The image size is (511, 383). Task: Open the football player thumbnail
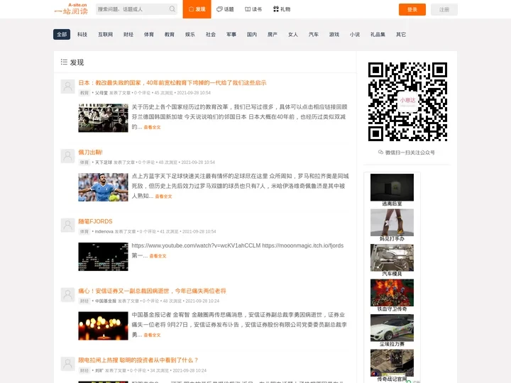103,187
